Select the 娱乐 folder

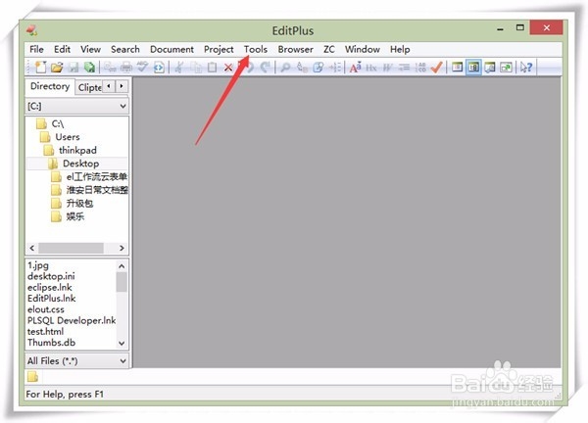point(75,216)
